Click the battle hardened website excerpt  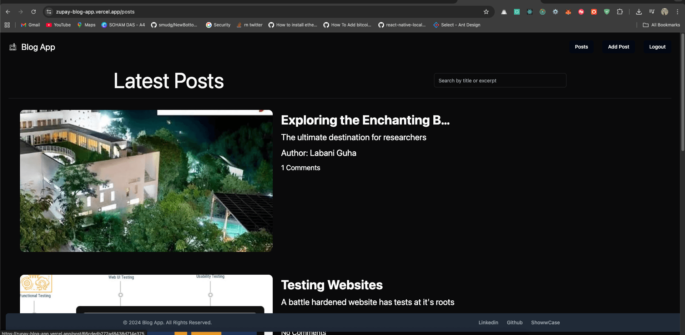tap(368, 302)
